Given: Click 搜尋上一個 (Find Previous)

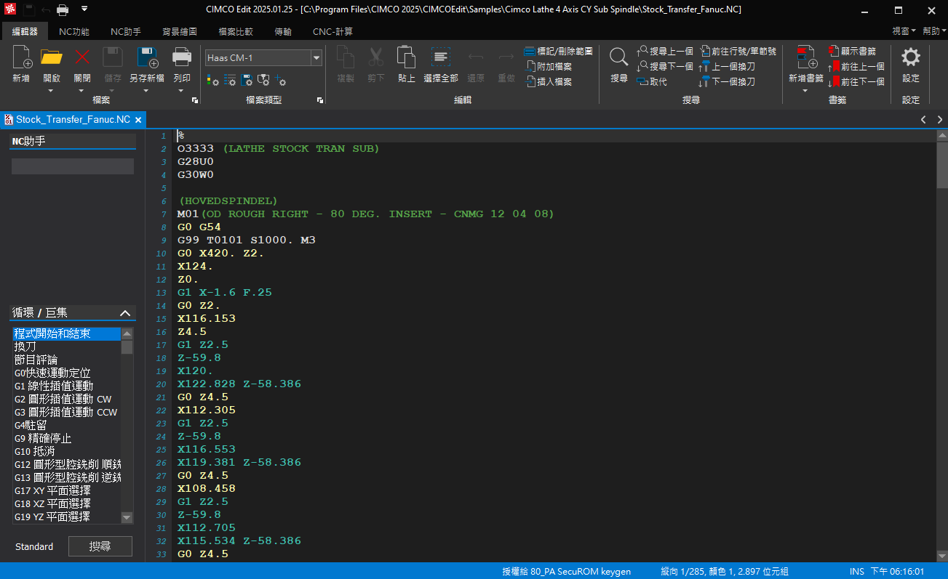Looking at the screenshot, I should coord(665,52).
